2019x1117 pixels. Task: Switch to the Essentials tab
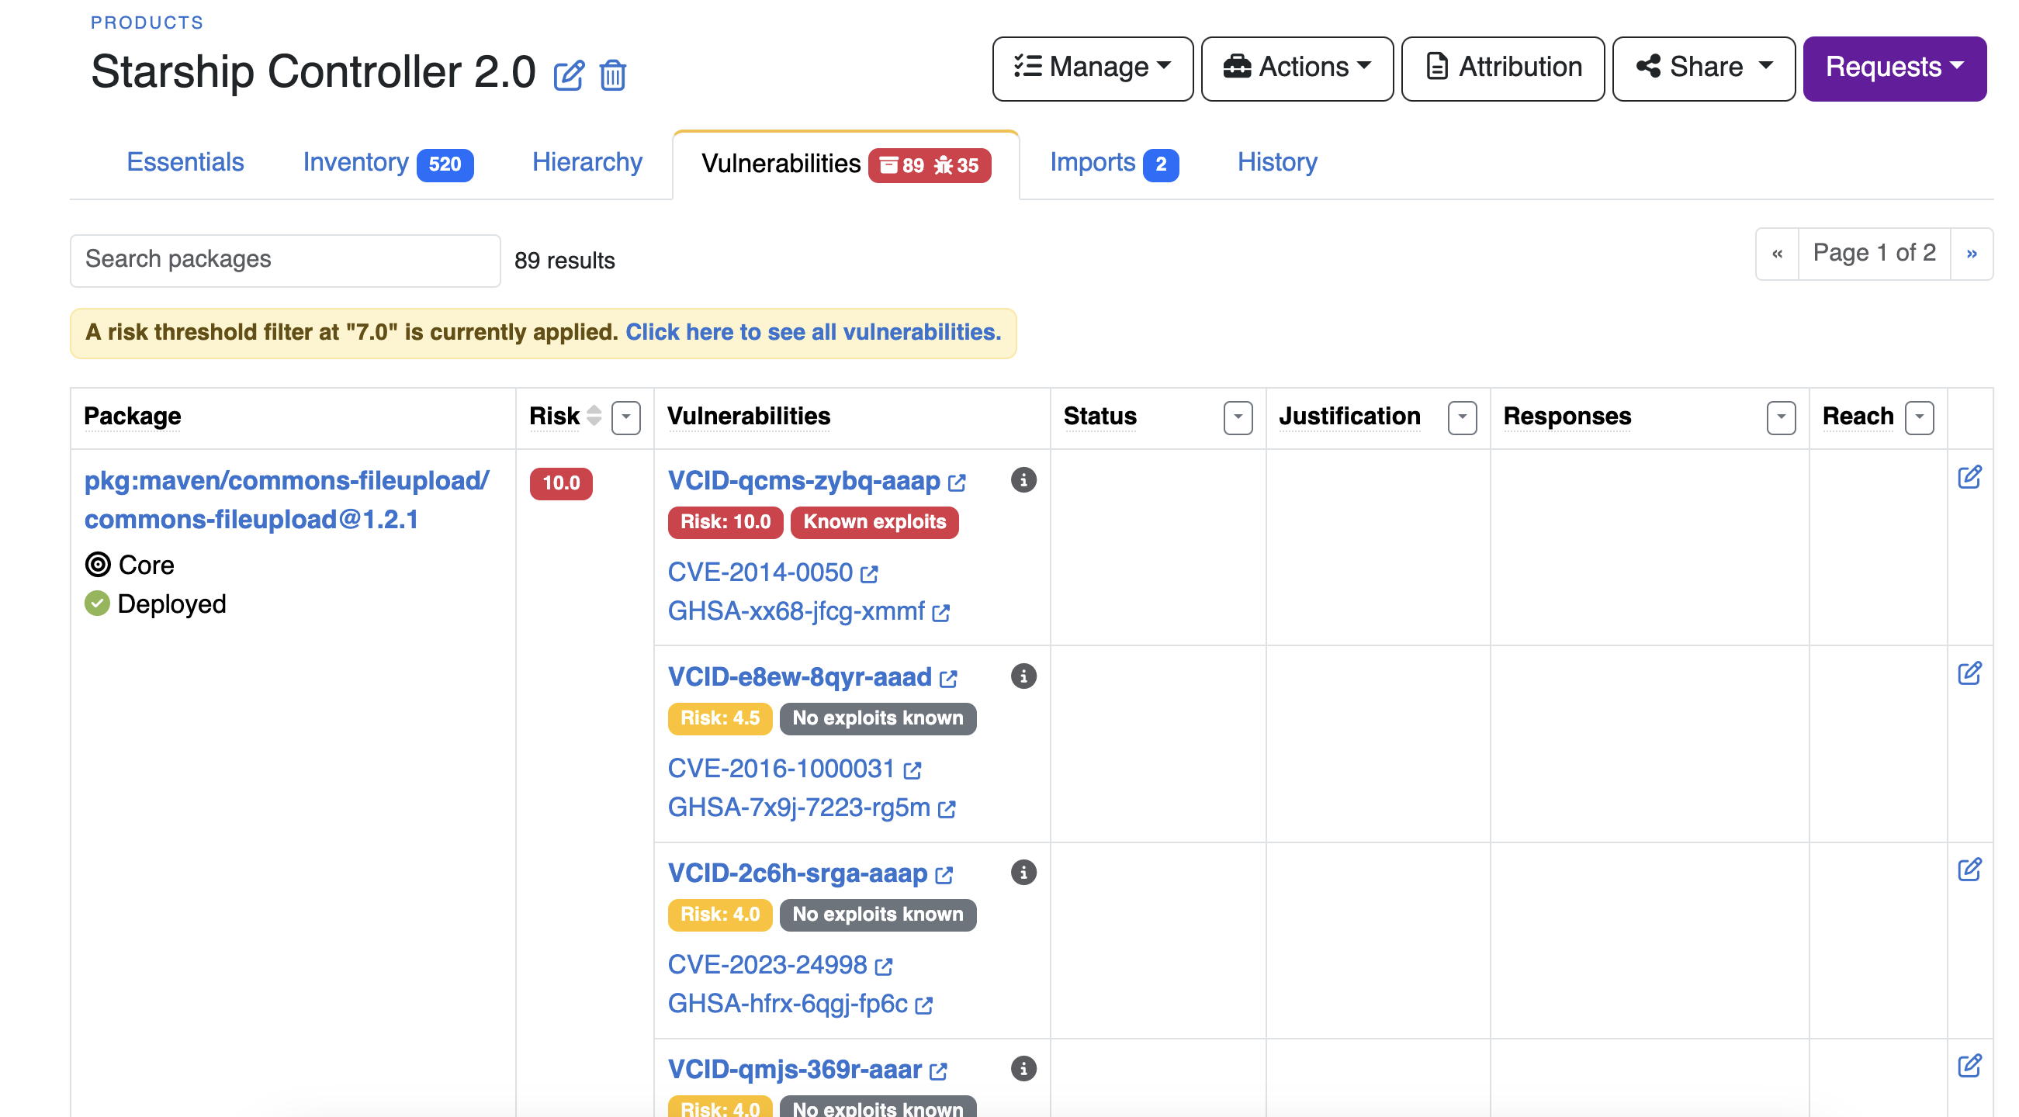[x=185, y=162]
